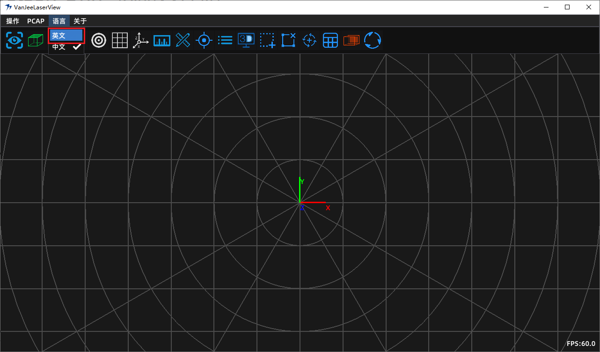Select the crossed ruler and pencil tool

click(x=183, y=41)
